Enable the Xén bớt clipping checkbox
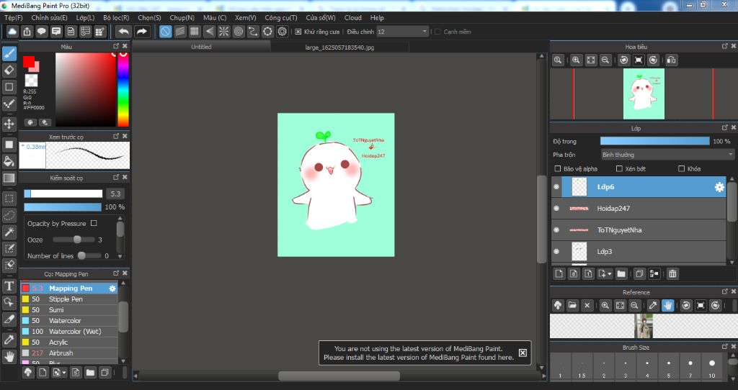The height and width of the screenshot is (390, 738). [x=619, y=168]
